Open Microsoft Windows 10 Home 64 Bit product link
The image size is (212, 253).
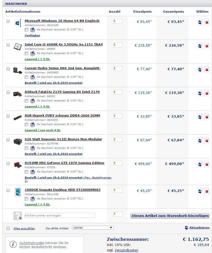62,21
